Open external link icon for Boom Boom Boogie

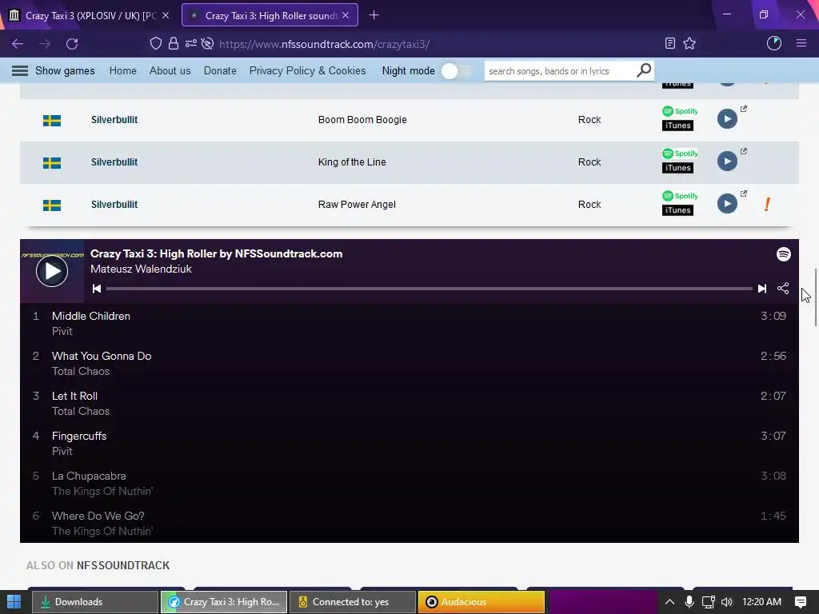tap(744, 109)
